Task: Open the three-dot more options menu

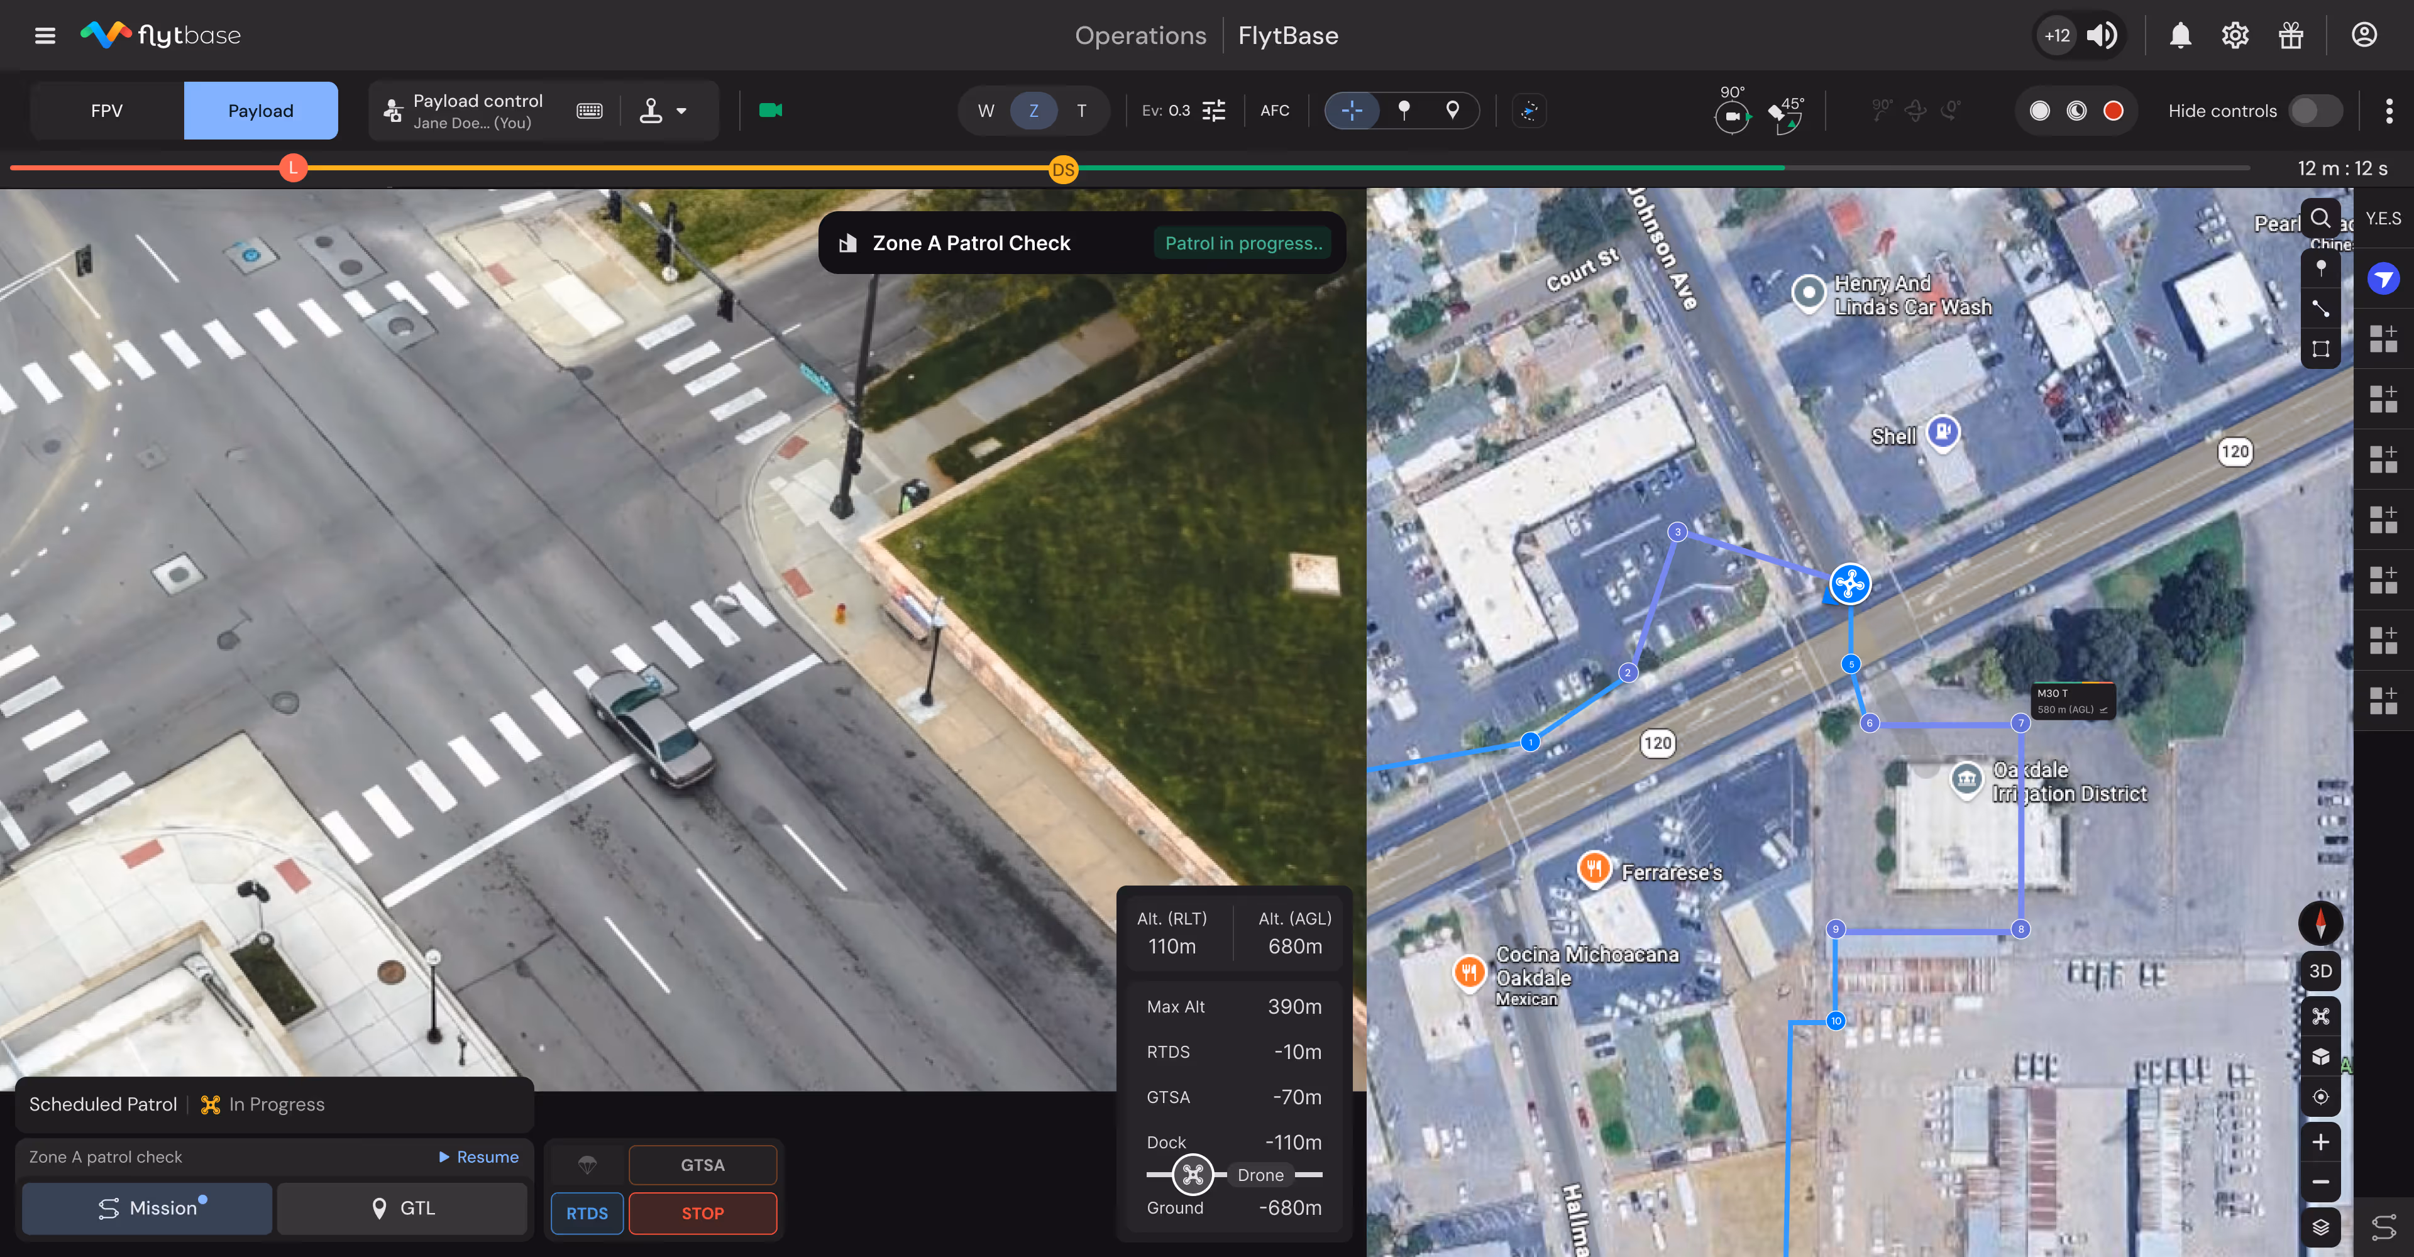Action: [x=2389, y=111]
